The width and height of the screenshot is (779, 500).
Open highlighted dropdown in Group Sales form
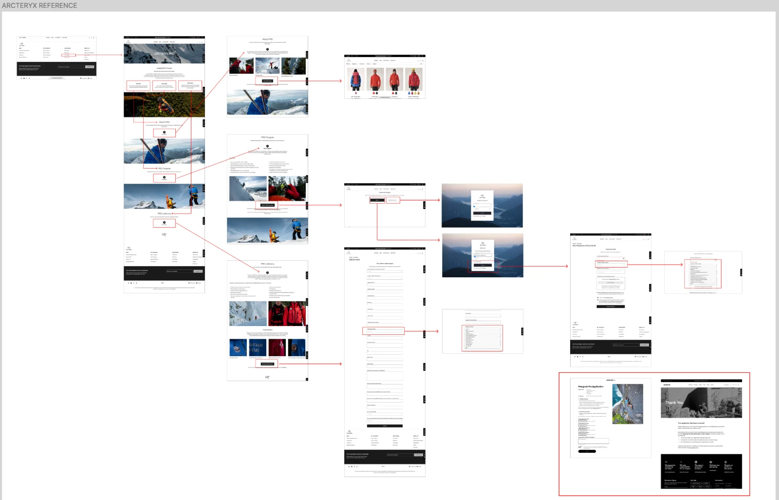385,331
